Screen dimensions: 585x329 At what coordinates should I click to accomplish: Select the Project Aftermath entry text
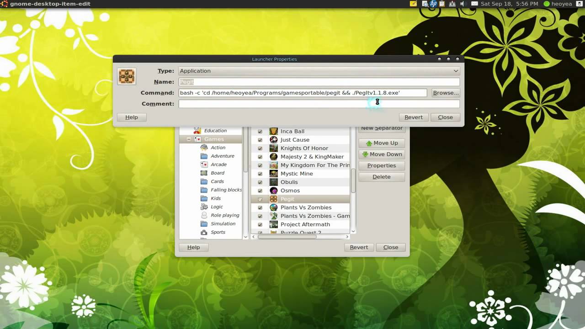tap(305, 224)
